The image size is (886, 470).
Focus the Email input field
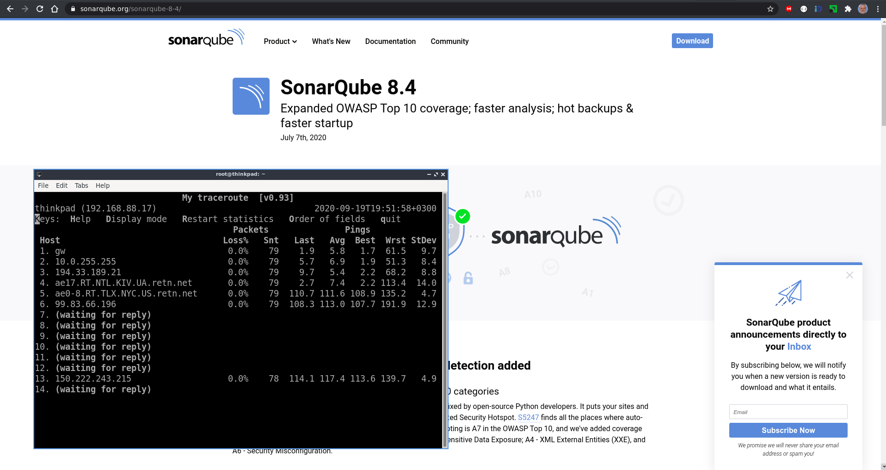point(788,412)
